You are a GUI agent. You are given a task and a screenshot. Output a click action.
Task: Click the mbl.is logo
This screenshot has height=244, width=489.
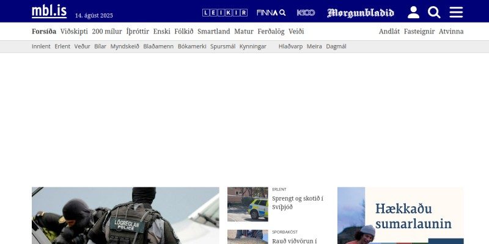(49, 12)
